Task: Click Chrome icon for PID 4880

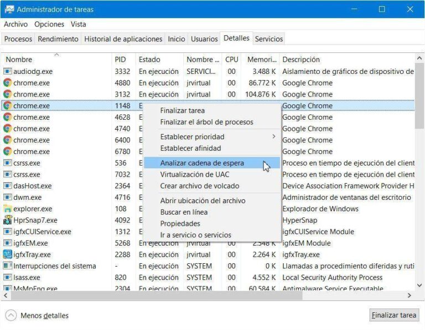Action: pos(8,83)
